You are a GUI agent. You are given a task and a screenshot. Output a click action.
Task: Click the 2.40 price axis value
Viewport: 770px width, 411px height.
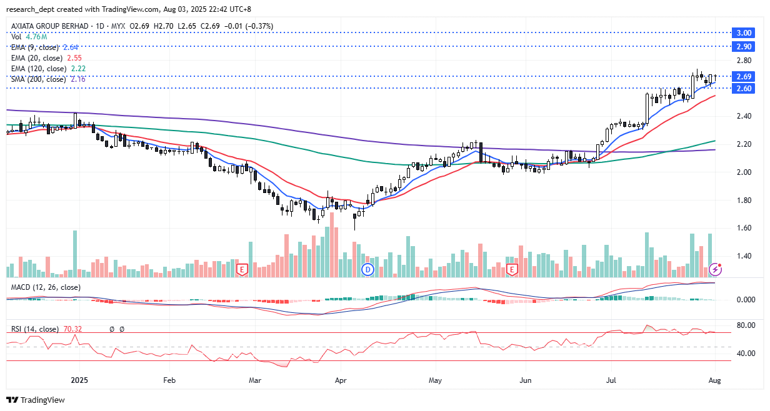[x=743, y=117]
